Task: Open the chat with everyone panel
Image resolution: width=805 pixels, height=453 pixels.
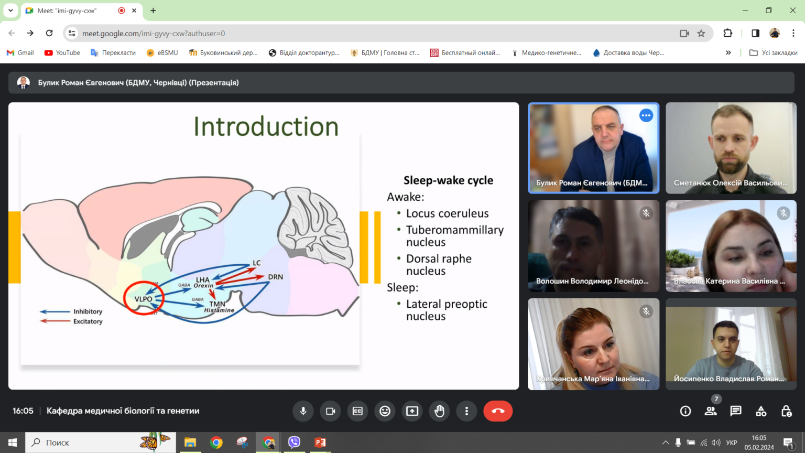Action: [x=736, y=411]
